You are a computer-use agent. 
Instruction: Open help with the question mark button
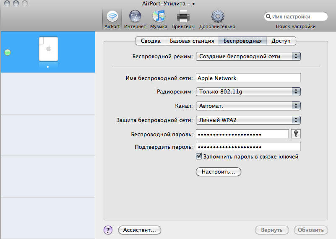pos(108,230)
